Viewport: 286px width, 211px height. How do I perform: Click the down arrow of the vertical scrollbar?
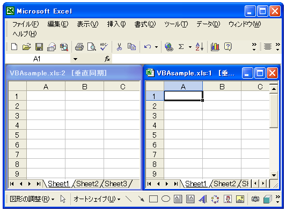[274, 175]
